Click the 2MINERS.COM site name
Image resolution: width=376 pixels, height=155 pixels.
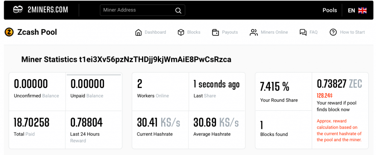point(48,10)
